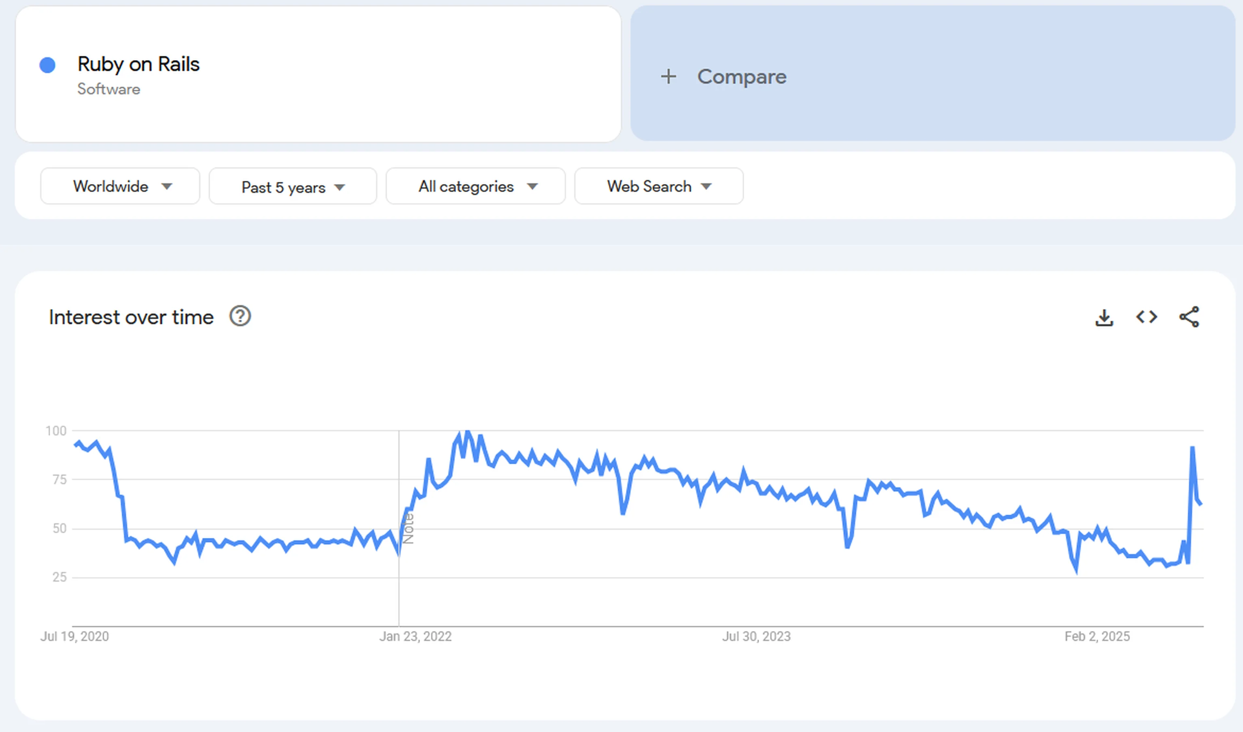1243x732 pixels.
Task: Open the Past 5 years dropdown
Action: coord(293,187)
